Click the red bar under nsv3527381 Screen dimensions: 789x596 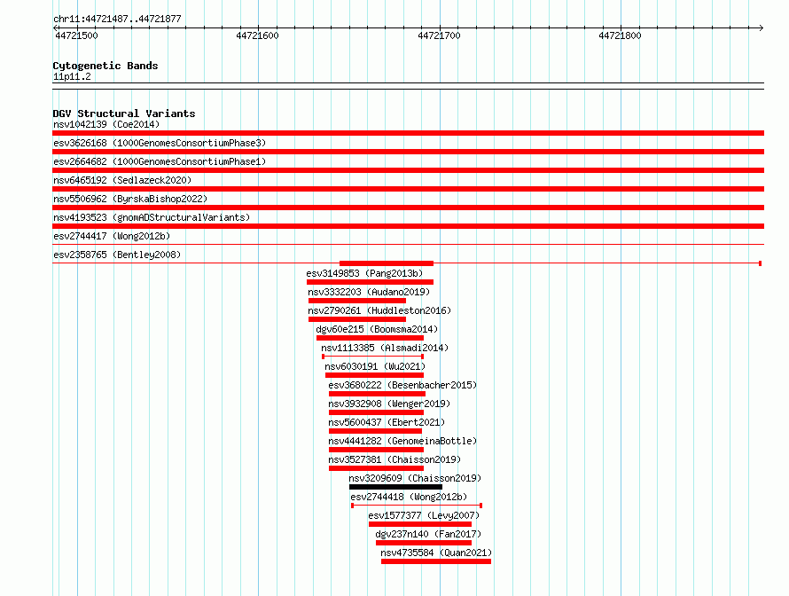click(x=376, y=468)
